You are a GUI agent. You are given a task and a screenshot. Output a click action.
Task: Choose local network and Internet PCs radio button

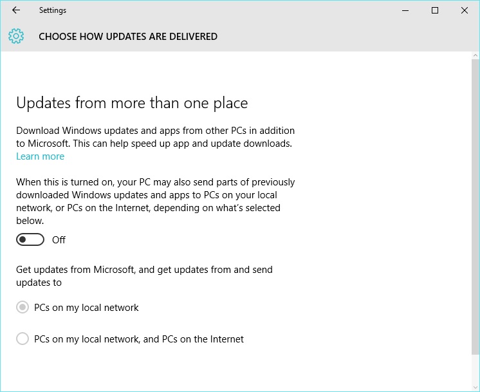point(23,339)
